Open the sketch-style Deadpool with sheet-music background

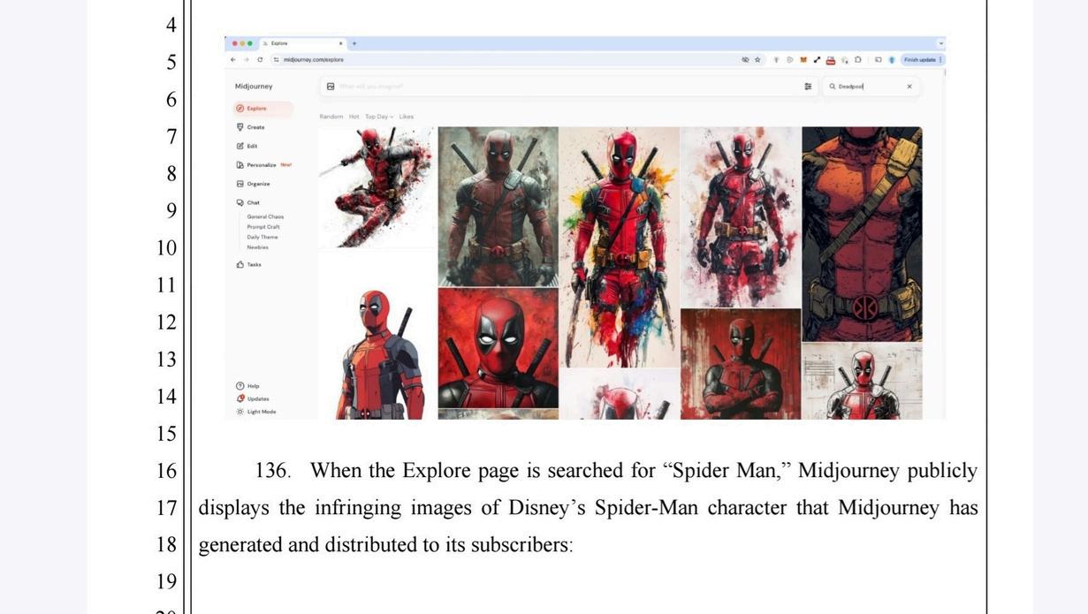[x=863, y=382]
